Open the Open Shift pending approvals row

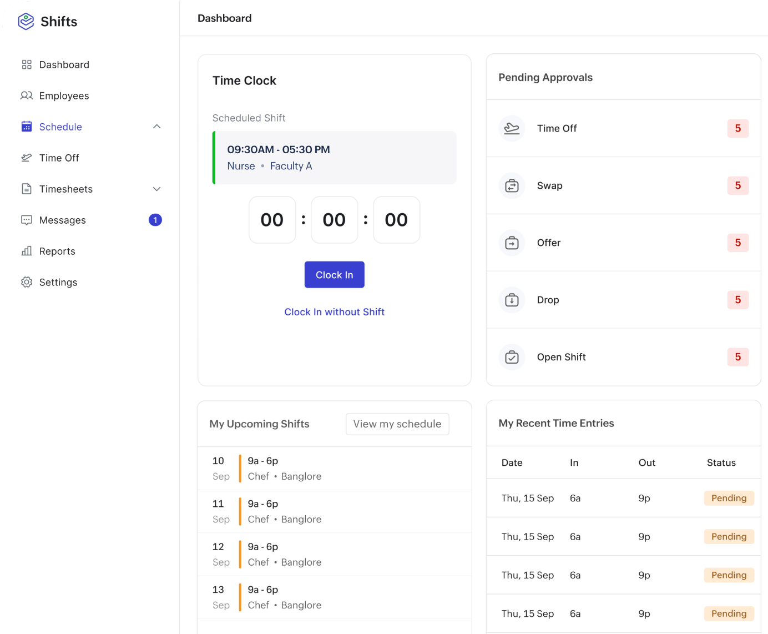(x=624, y=357)
